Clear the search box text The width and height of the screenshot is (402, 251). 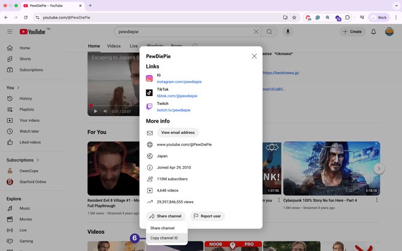point(256,32)
